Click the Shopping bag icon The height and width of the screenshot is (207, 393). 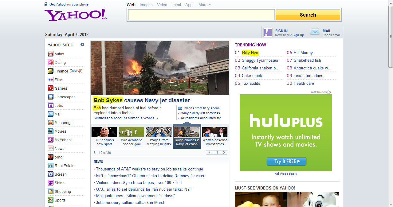pos(51,191)
